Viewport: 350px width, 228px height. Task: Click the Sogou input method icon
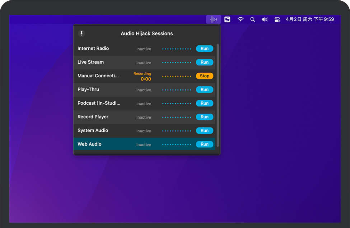click(227, 19)
